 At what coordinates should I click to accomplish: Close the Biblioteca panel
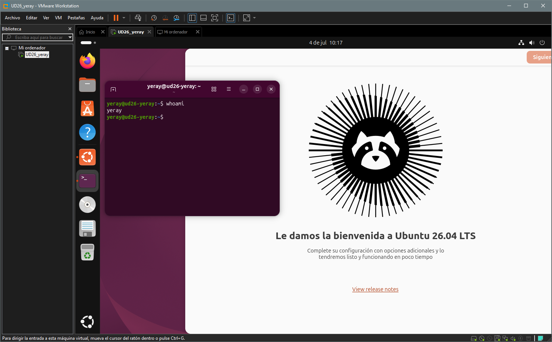pyautogui.click(x=70, y=29)
